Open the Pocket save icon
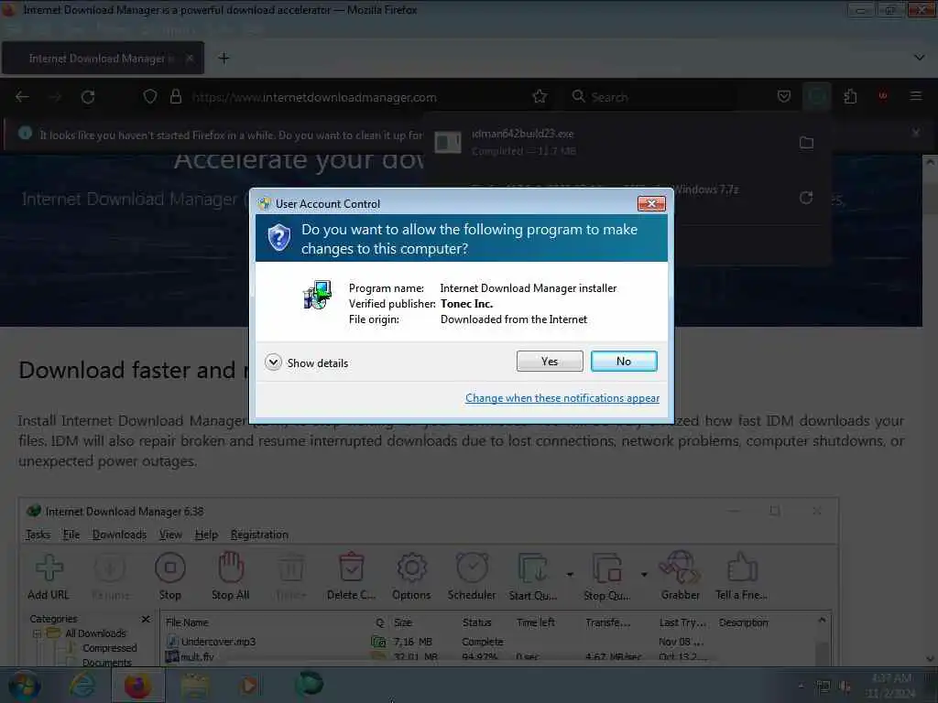The height and width of the screenshot is (703, 938). [x=784, y=96]
